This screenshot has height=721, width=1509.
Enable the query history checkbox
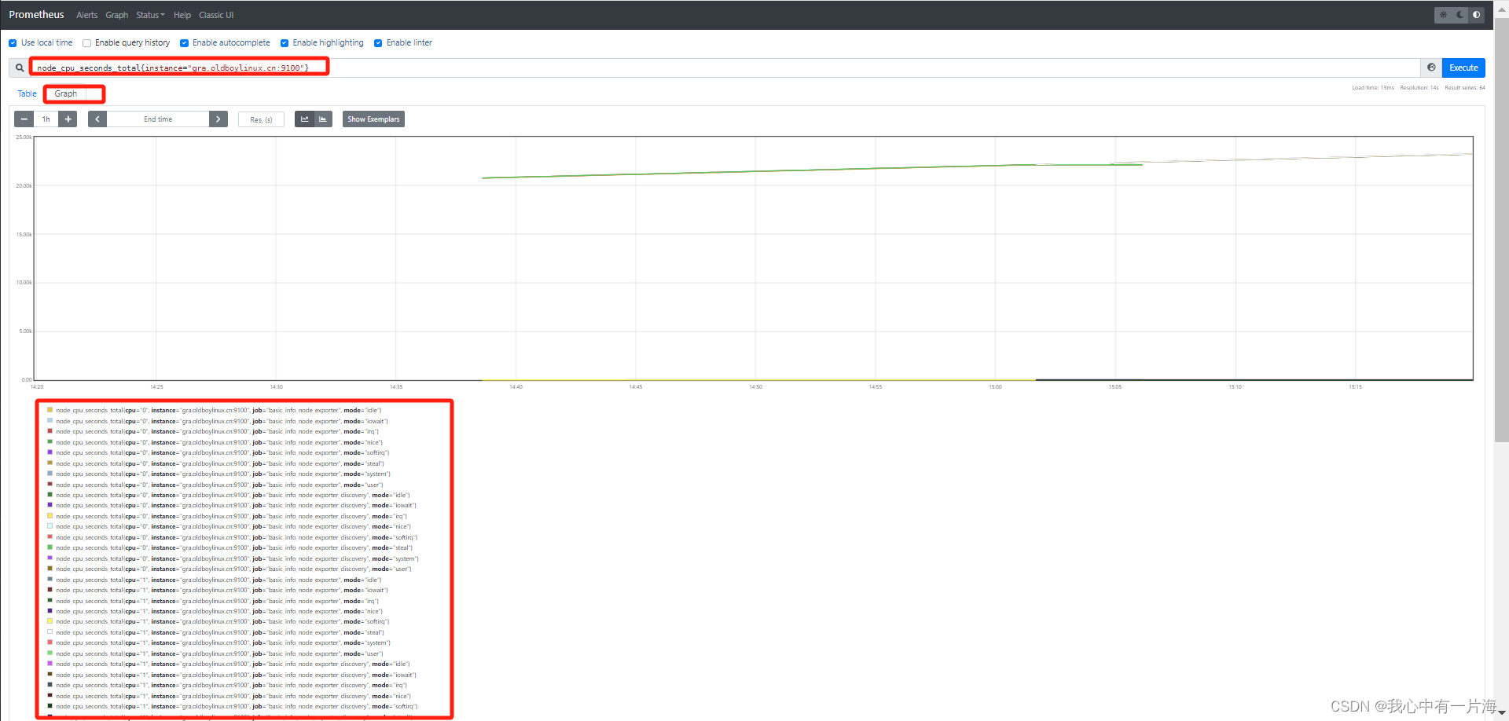point(86,43)
